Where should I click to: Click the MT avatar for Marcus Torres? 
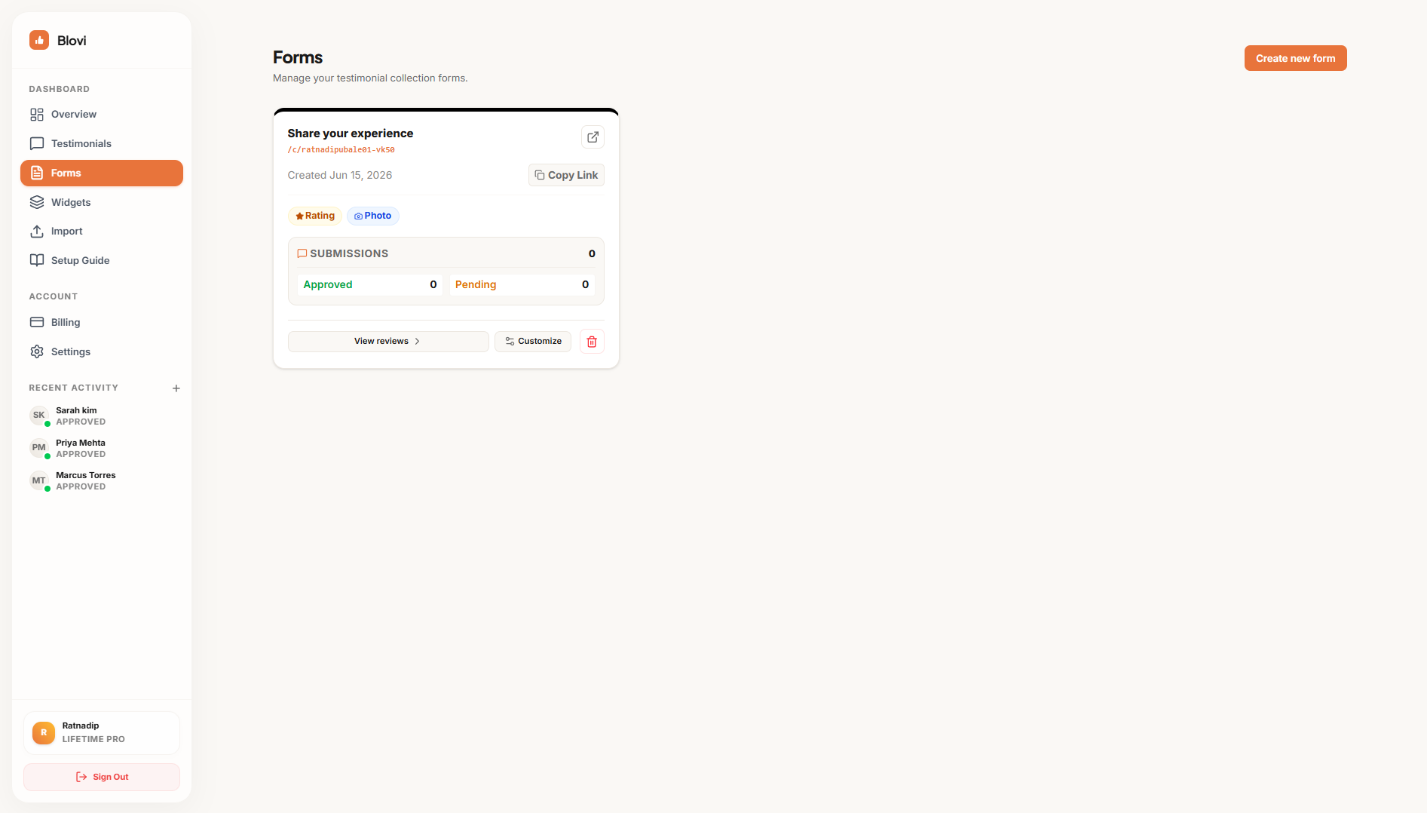[39, 480]
